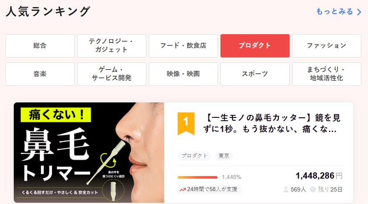This screenshot has width=368, height=204.
Task: Open the もっとみる link
Action: click(335, 12)
